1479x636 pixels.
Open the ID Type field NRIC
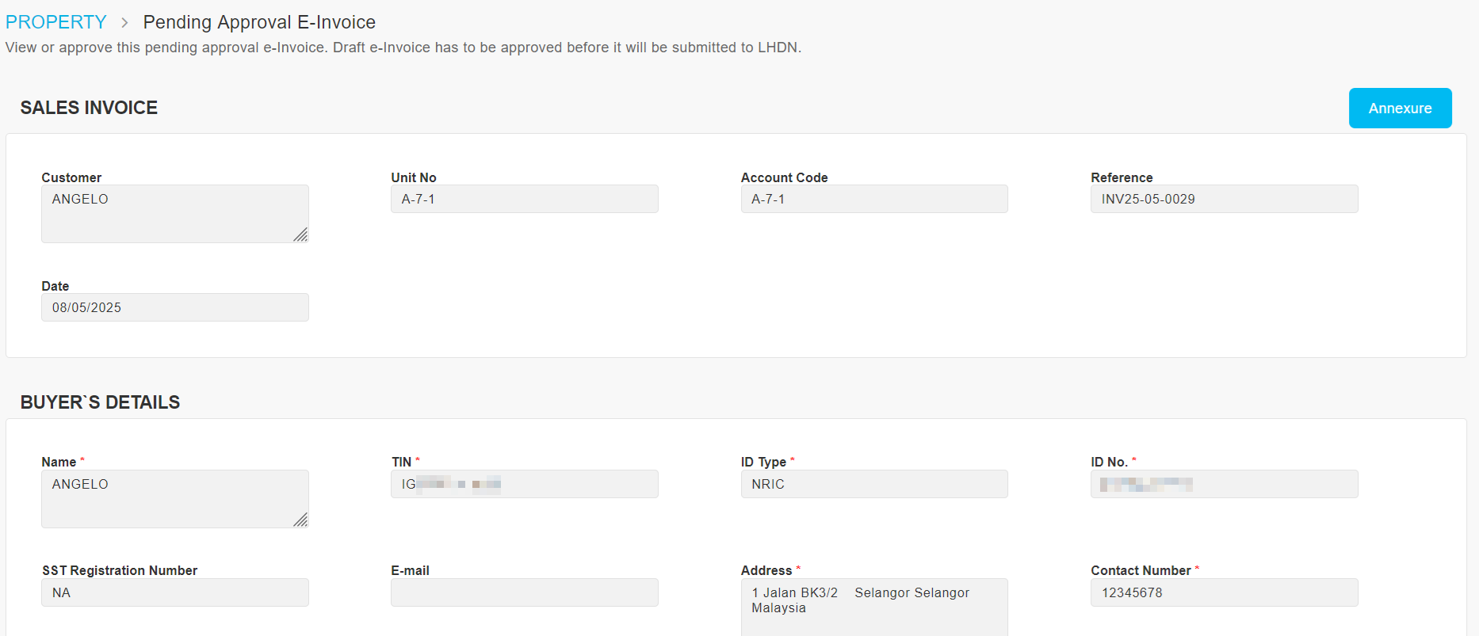tap(874, 484)
